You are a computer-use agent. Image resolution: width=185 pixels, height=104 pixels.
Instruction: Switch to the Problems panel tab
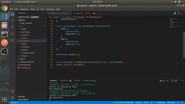point(66,81)
